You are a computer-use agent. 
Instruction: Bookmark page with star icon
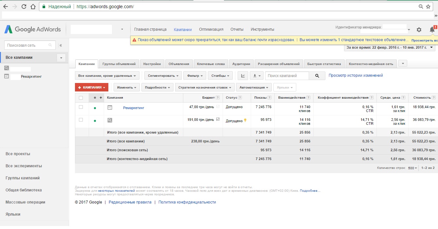[x=428, y=7]
